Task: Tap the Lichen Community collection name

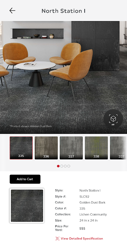Action: [x=93, y=215]
